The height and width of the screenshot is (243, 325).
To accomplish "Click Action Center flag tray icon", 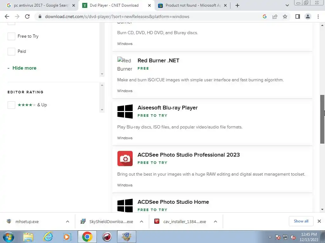I will (278, 237).
